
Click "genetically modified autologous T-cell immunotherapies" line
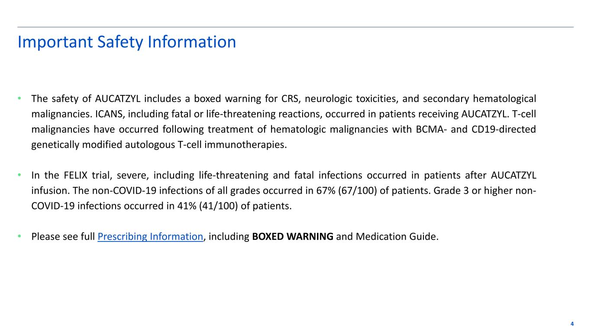[x=159, y=145]
